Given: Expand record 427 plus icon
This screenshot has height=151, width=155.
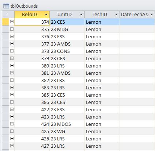Looking at the screenshot, I should (x=12, y=146).
